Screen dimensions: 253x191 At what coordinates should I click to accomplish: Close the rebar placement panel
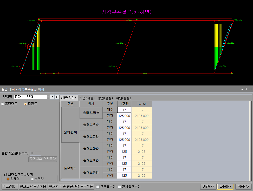tap(250, 89)
